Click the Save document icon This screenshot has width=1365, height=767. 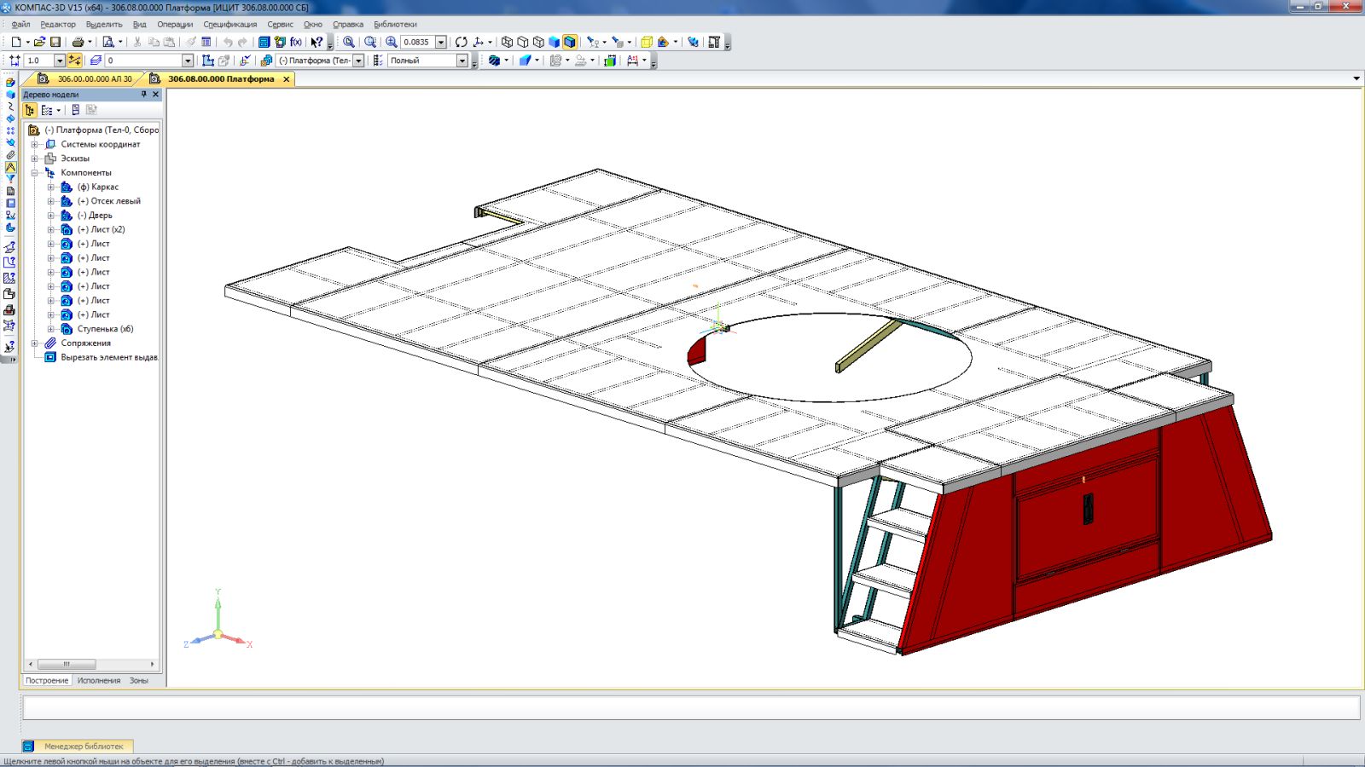(55, 42)
